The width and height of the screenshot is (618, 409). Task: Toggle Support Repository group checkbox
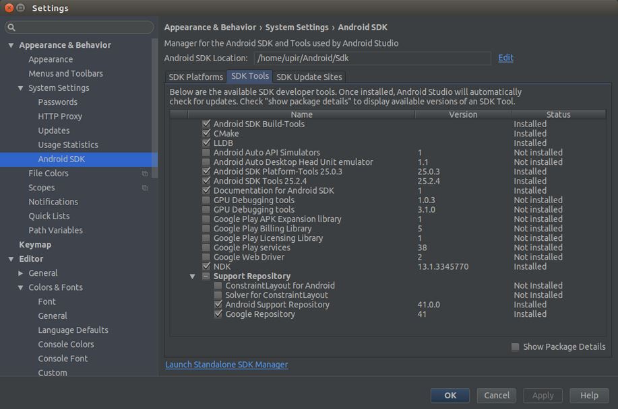[206, 276]
